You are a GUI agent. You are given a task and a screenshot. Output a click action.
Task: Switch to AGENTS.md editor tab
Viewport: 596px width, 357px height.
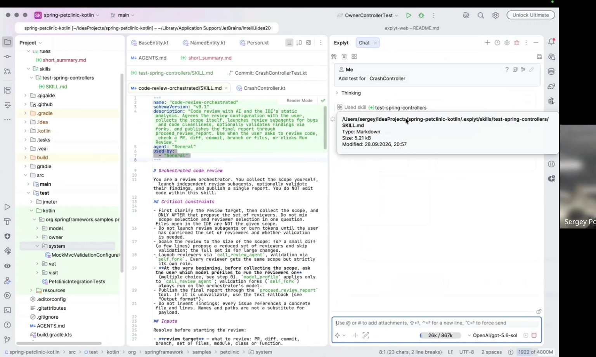pyautogui.click(x=149, y=58)
